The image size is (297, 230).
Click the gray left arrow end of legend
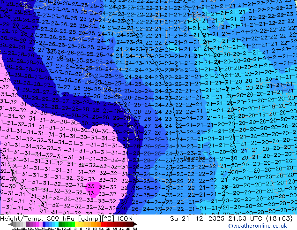[11, 224]
